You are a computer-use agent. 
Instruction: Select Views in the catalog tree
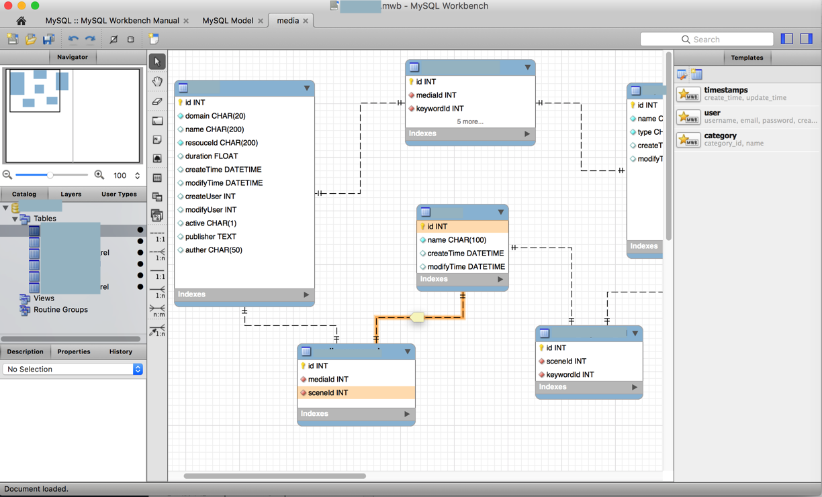click(44, 298)
